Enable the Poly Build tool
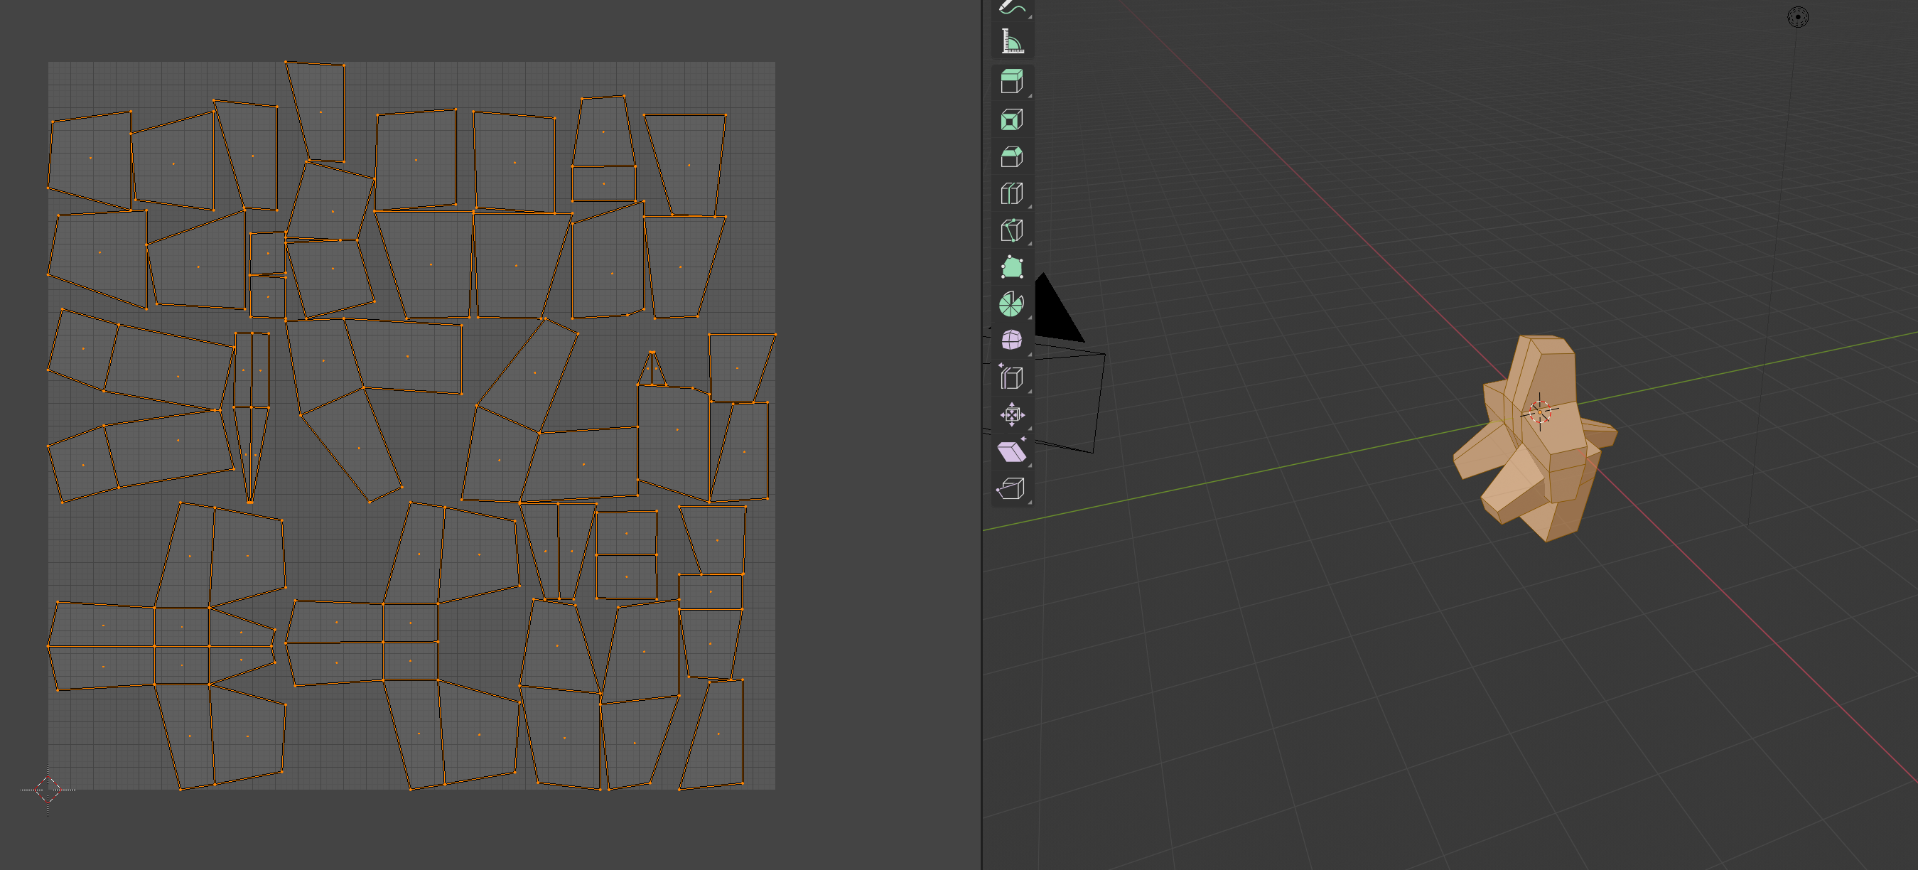 click(1011, 267)
